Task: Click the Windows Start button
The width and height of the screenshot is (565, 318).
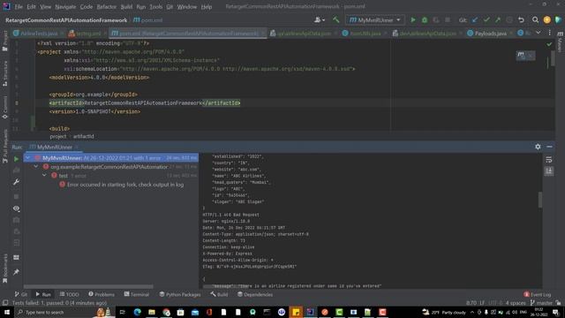Action: [6, 312]
